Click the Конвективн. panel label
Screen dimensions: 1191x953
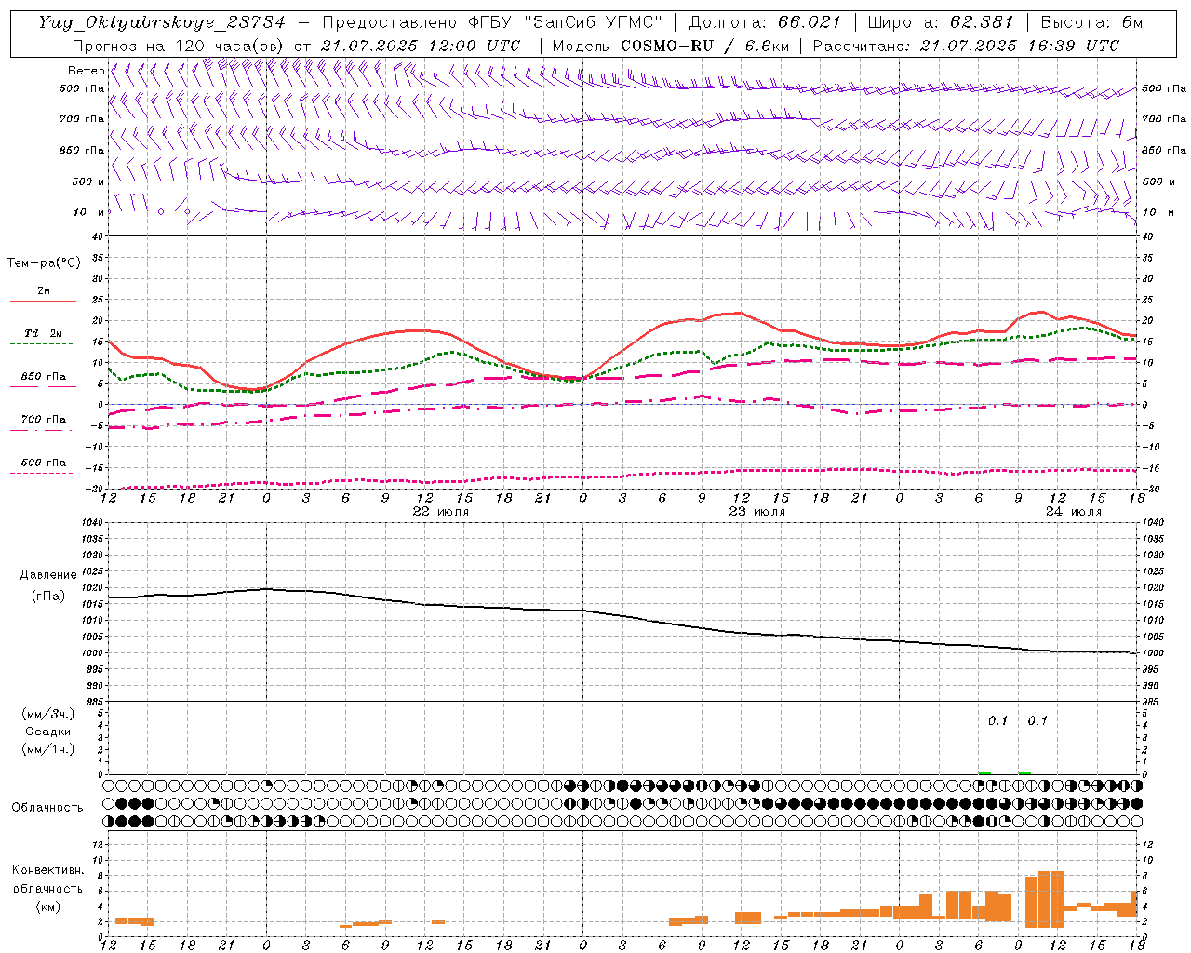tap(47, 870)
